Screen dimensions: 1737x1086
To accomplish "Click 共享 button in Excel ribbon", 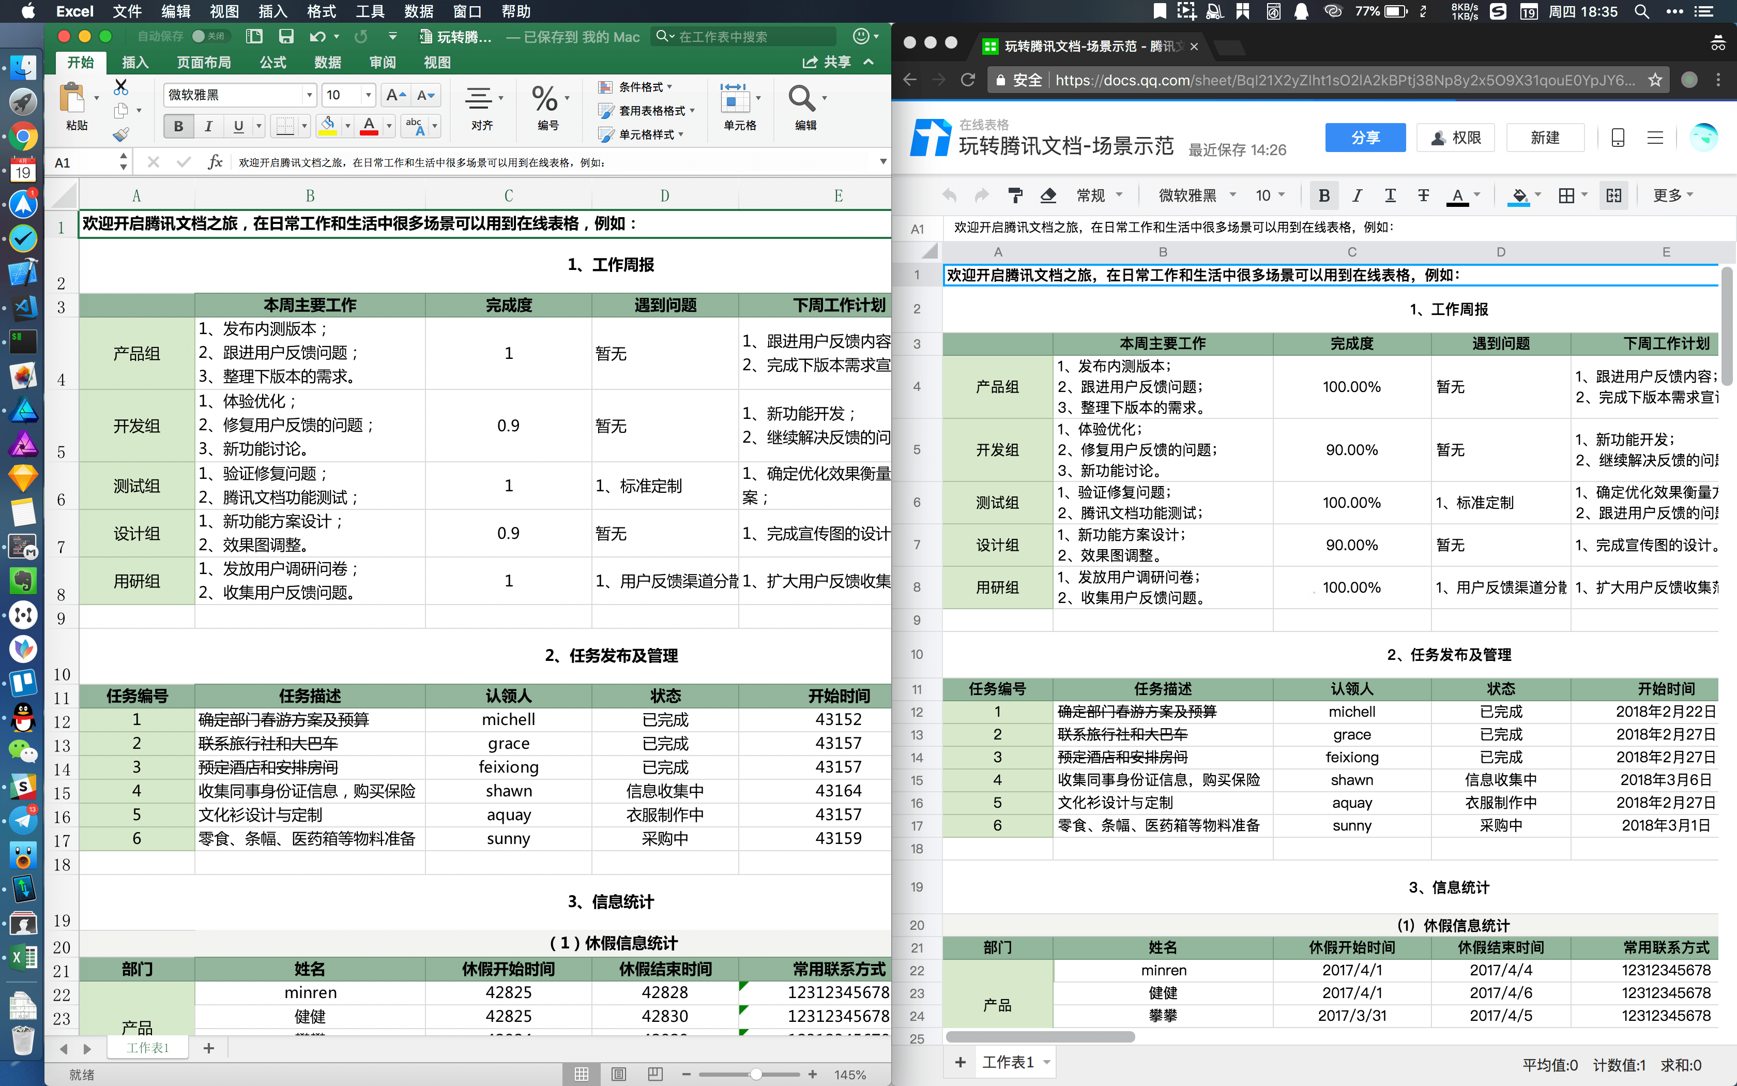I will (x=828, y=63).
